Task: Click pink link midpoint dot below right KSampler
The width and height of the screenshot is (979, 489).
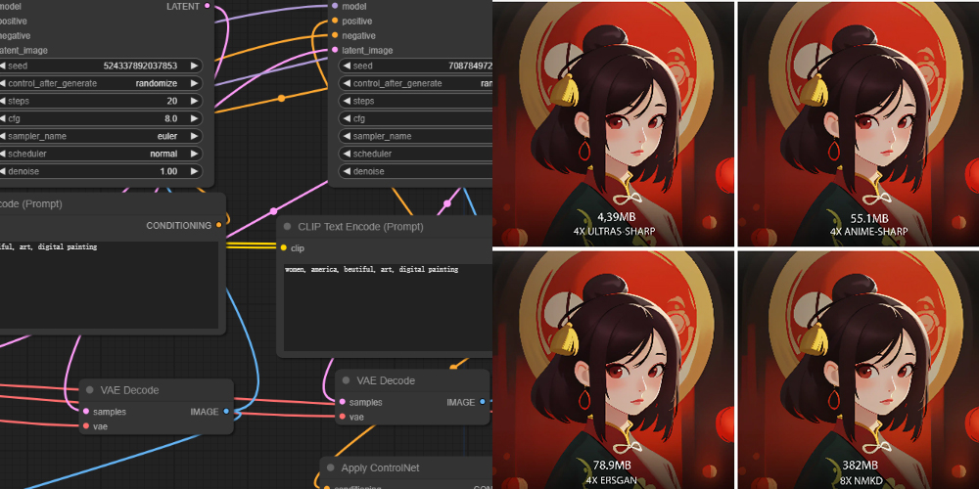Action: (447, 203)
